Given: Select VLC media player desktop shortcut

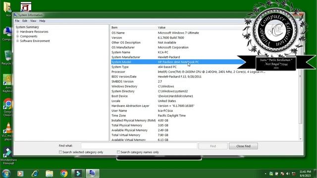Looking at the screenshot, I should click(x=8, y=132).
